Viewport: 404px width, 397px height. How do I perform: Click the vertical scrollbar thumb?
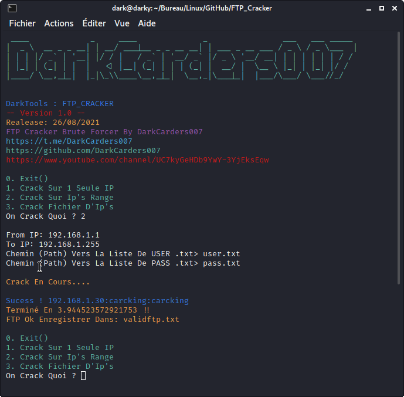(x=399, y=158)
